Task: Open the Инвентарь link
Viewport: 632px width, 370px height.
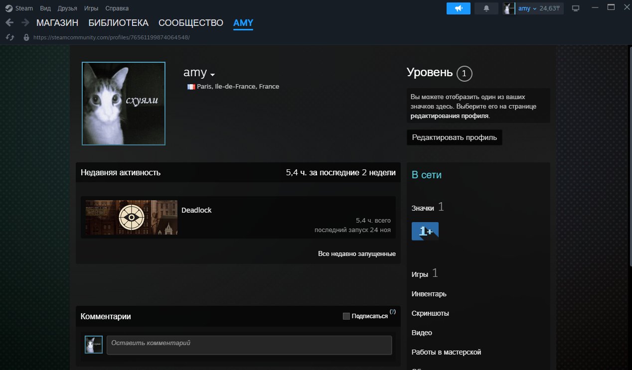Action: click(x=429, y=294)
